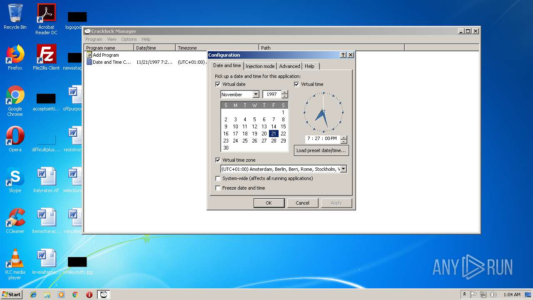
Task: Toggle the Virtual time zone checkbox
Action: tap(218, 160)
